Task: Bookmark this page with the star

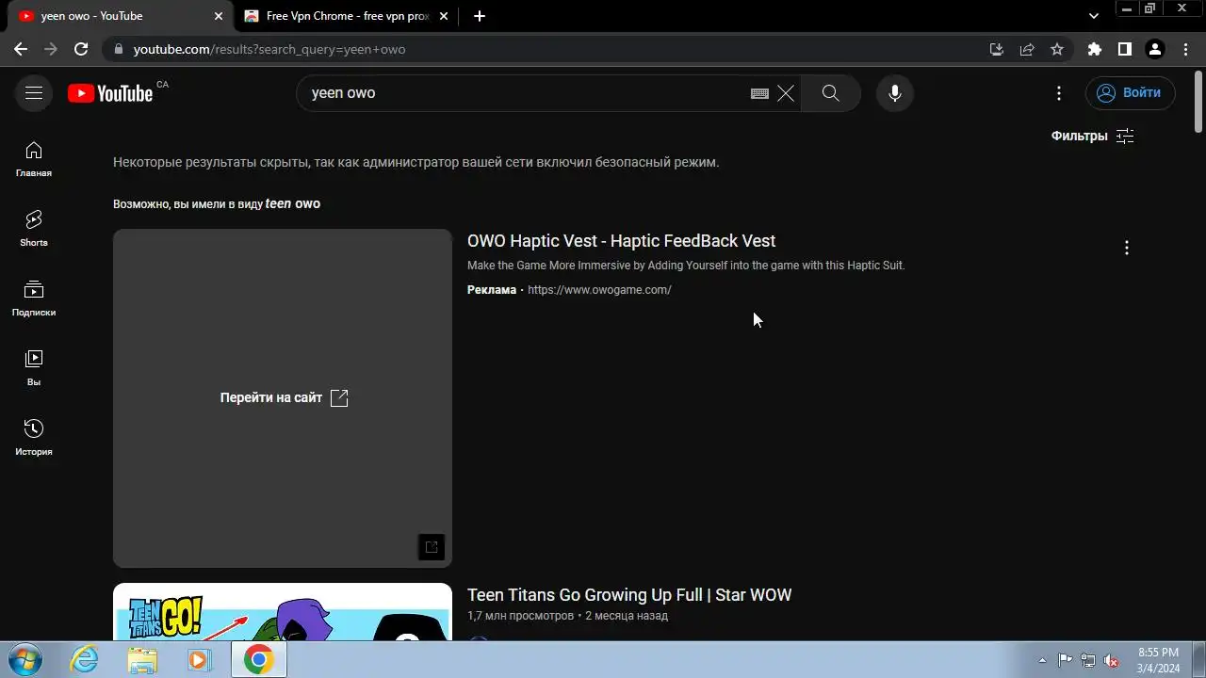Action: (x=1057, y=49)
